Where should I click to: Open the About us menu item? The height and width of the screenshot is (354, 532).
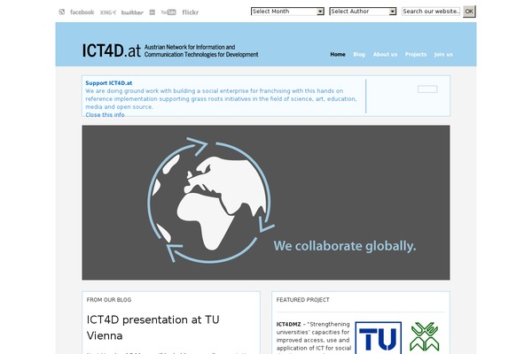[x=385, y=54]
